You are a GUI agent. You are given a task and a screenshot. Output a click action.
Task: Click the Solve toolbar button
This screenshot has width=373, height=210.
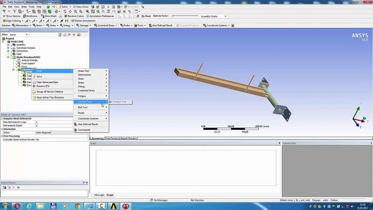tap(63, 7)
